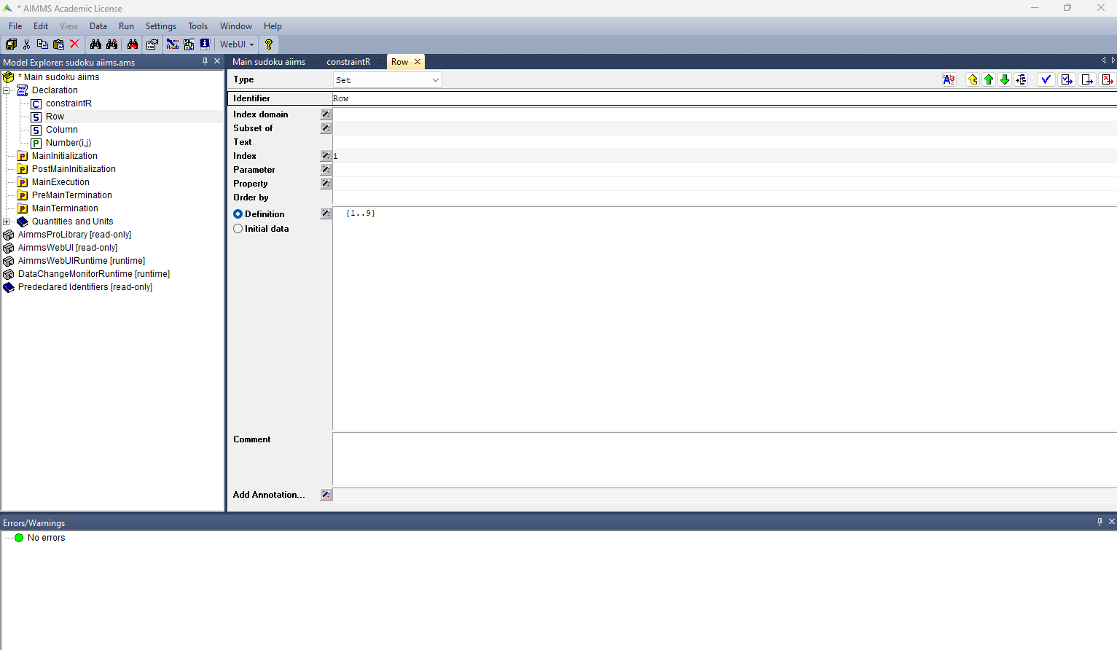Screen dimensions: 1117x650
Task: Select the MainExecution procedure
Action: tap(60, 182)
